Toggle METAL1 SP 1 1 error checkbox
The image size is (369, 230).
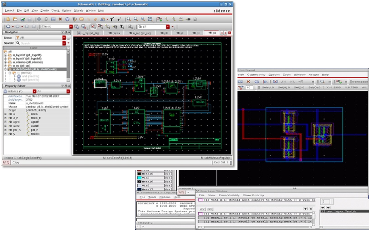tap(200, 218)
